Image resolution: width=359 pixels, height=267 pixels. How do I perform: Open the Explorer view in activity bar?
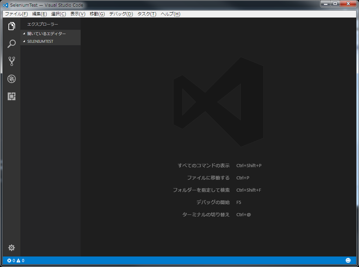(12, 26)
